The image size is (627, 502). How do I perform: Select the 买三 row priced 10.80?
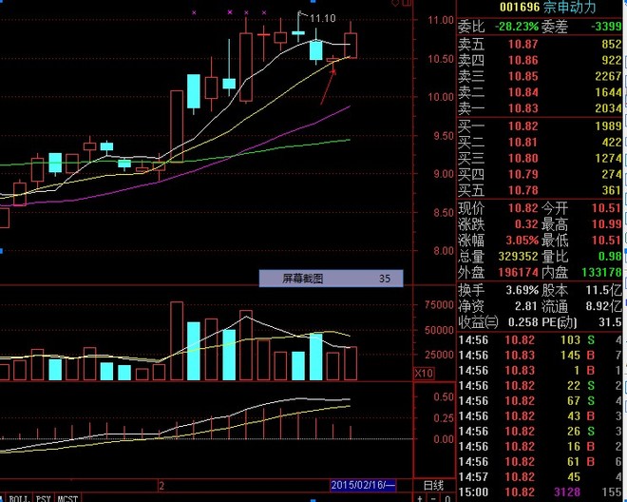[540, 158]
